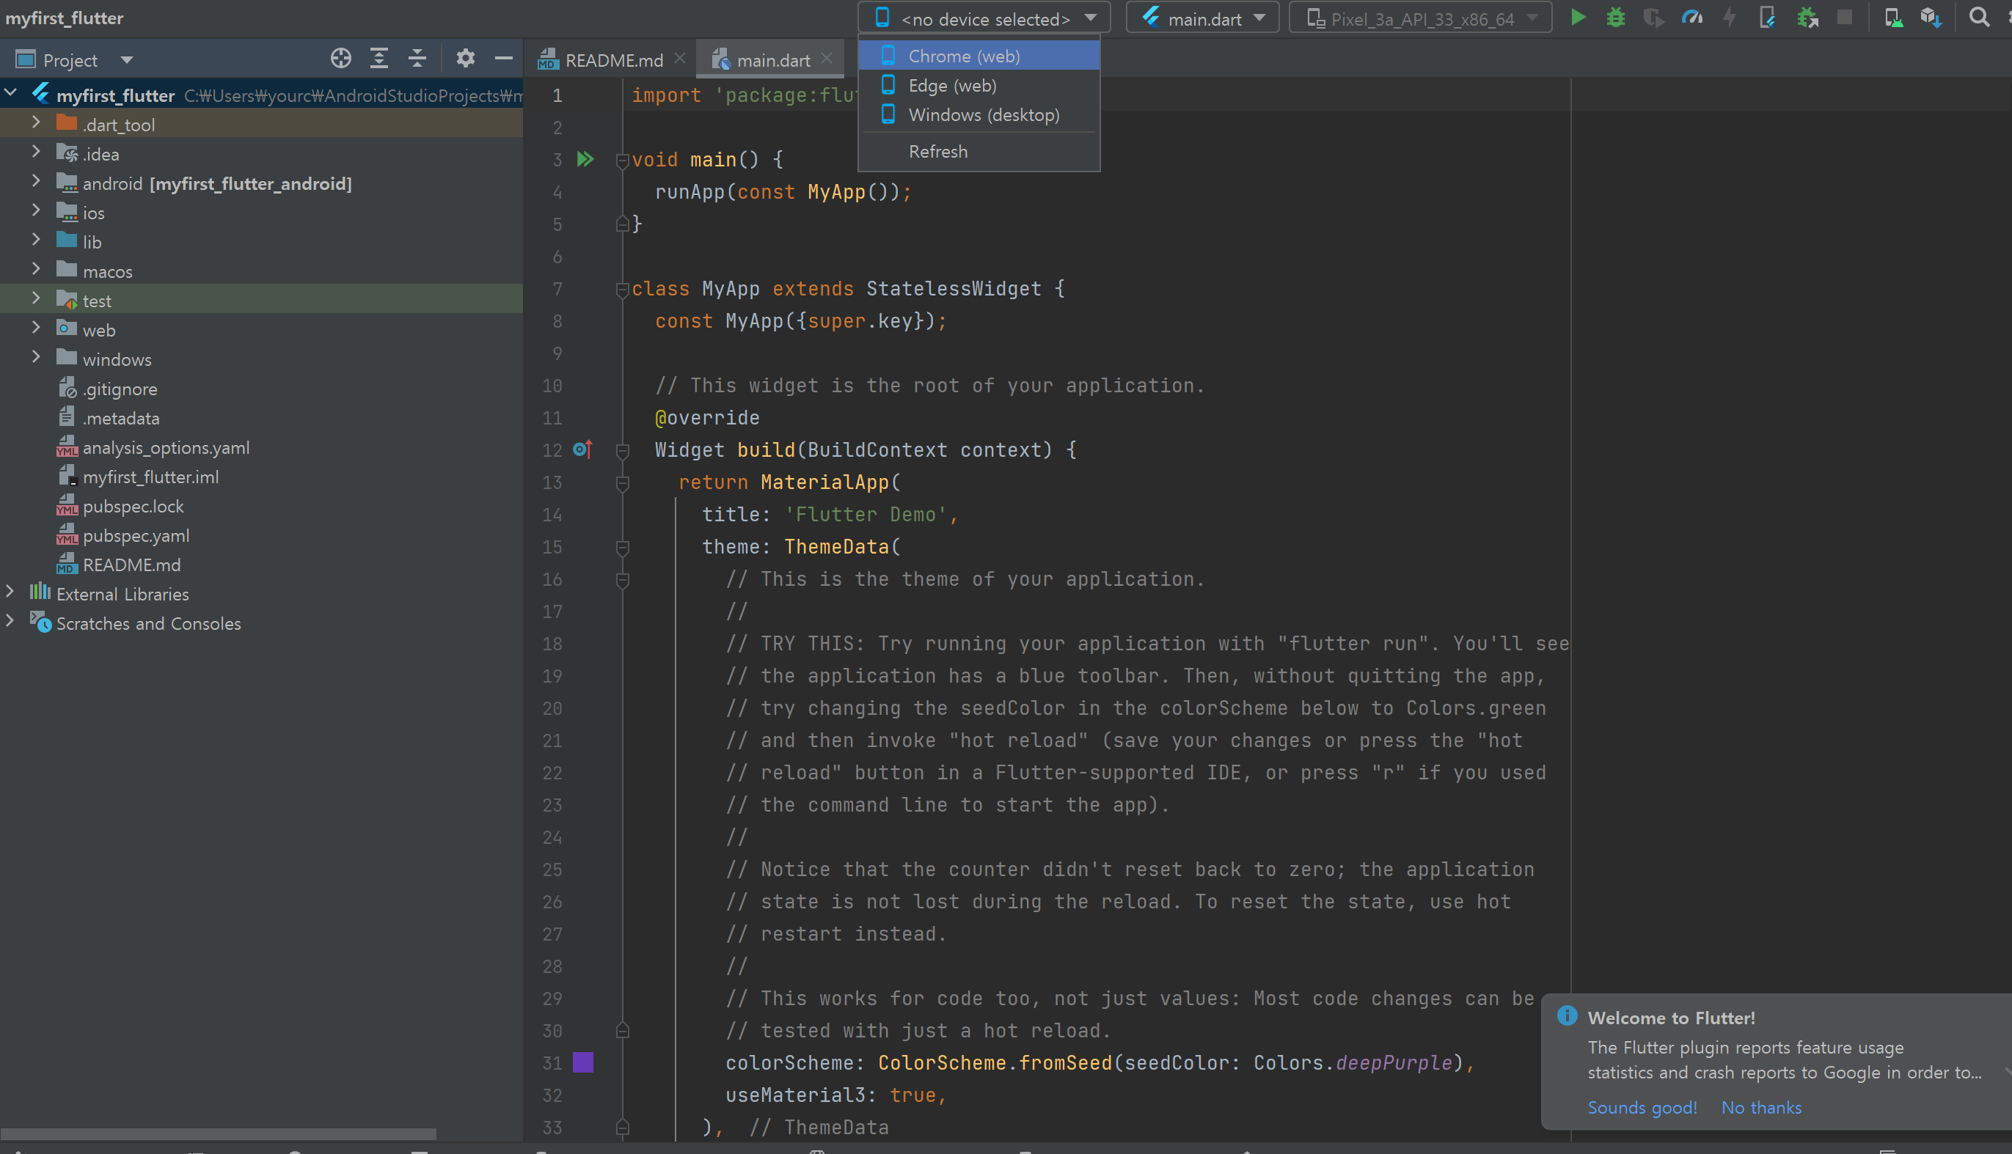
Task: Toggle fold marker on the ThemeData line
Action: tap(622, 547)
